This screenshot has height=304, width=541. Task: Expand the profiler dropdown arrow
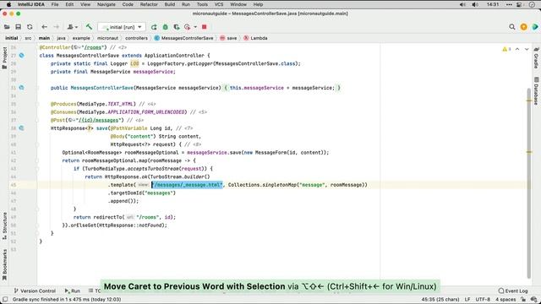[195, 27]
